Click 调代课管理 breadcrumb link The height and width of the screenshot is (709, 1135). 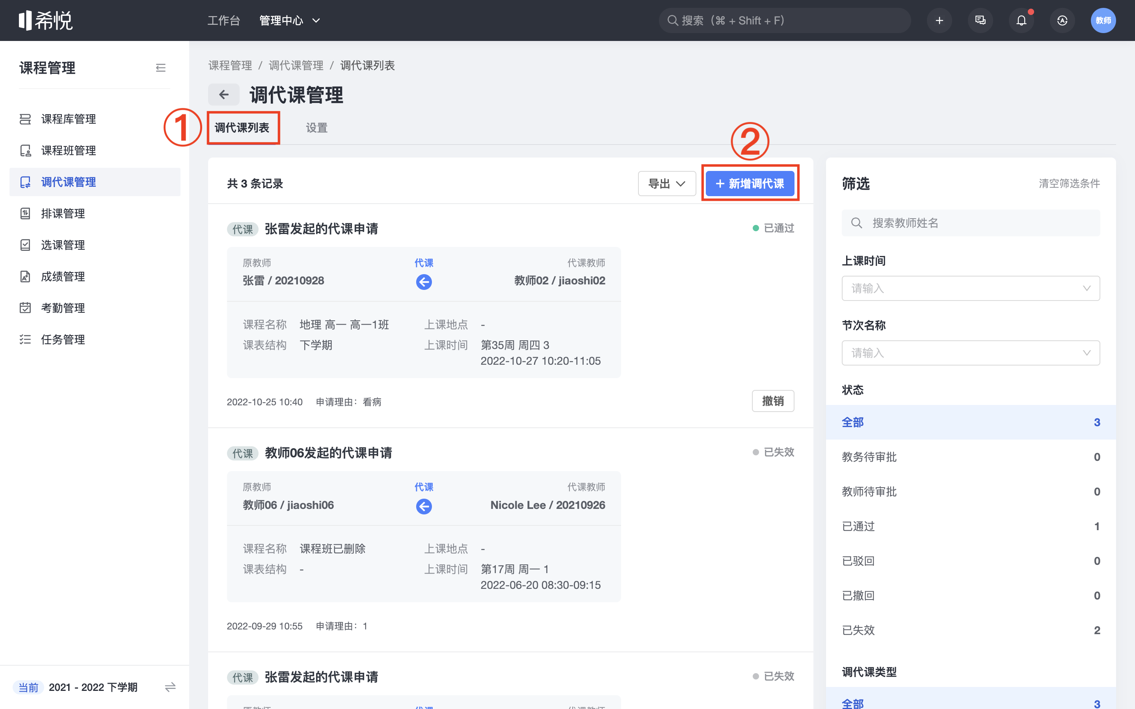296,65
